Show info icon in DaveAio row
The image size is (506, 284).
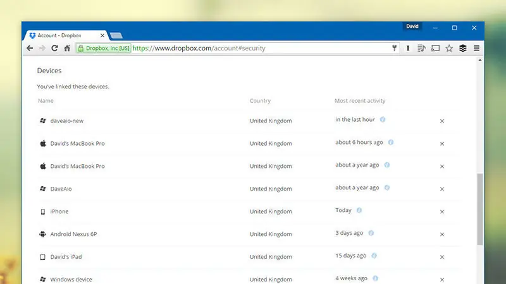coord(387,187)
